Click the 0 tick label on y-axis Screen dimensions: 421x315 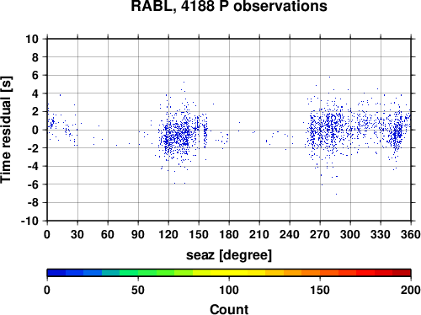35,130
